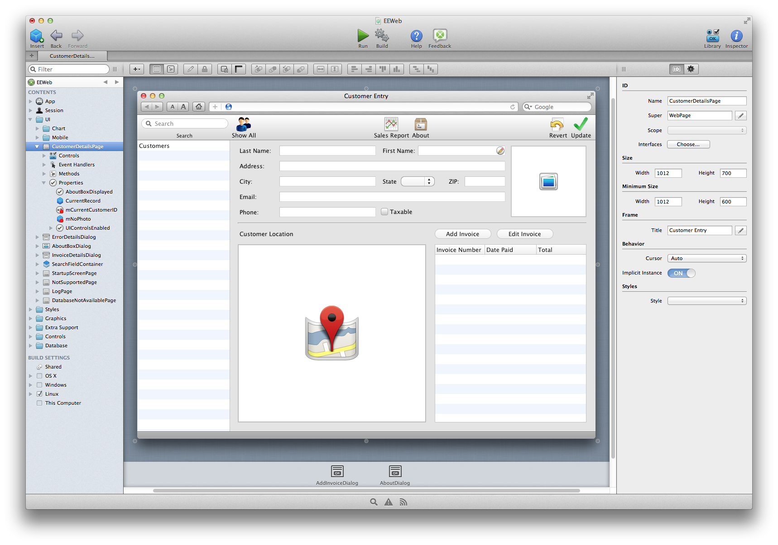This screenshot has height=545, width=778.
Task: Toggle the OS X build checkbox
Action: click(x=39, y=376)
